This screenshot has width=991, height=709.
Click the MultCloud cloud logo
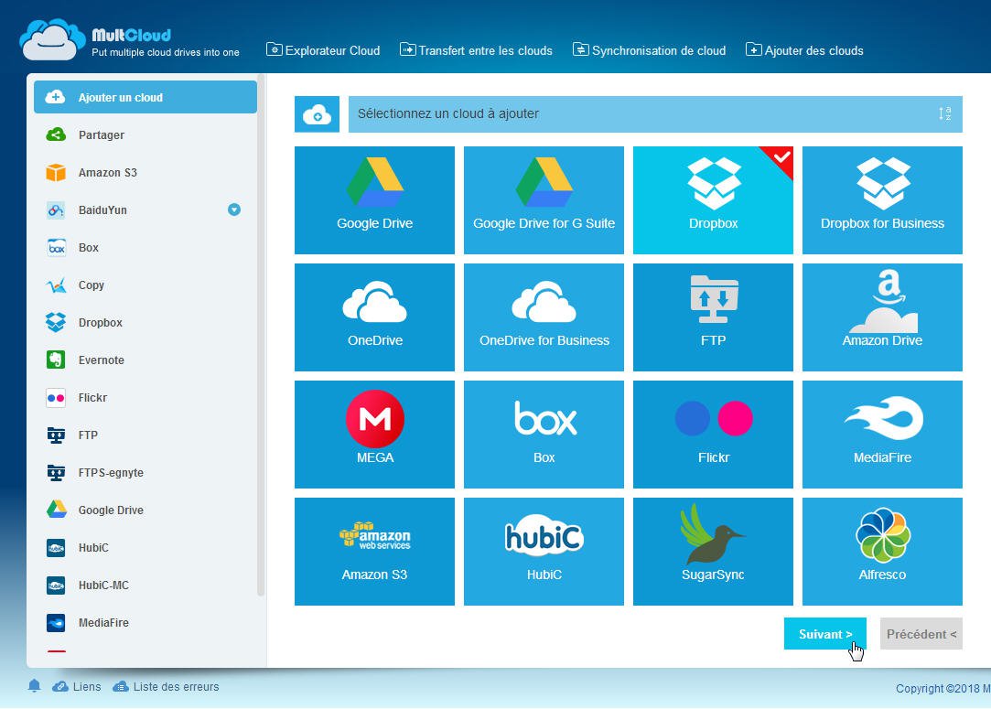(52, 39)
